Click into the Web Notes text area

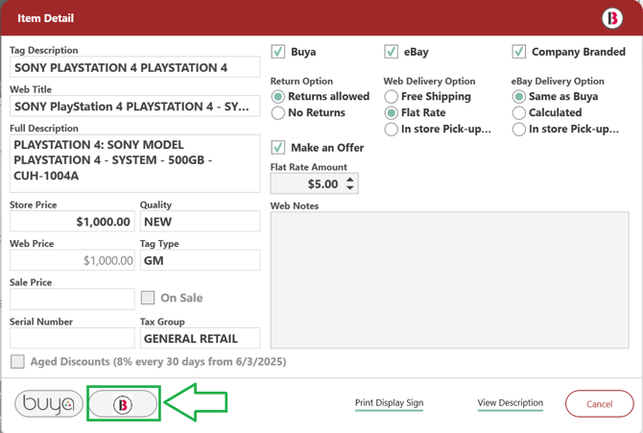[x=449, y=280]
